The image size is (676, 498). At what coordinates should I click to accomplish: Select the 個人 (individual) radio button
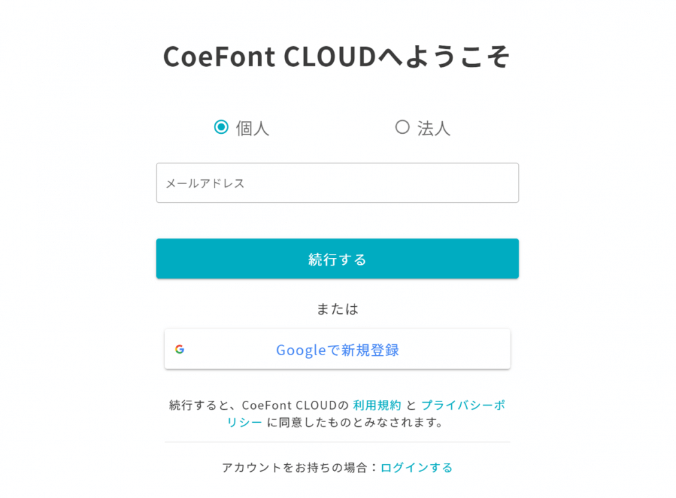pyautogui.click(x=221, y=127)
